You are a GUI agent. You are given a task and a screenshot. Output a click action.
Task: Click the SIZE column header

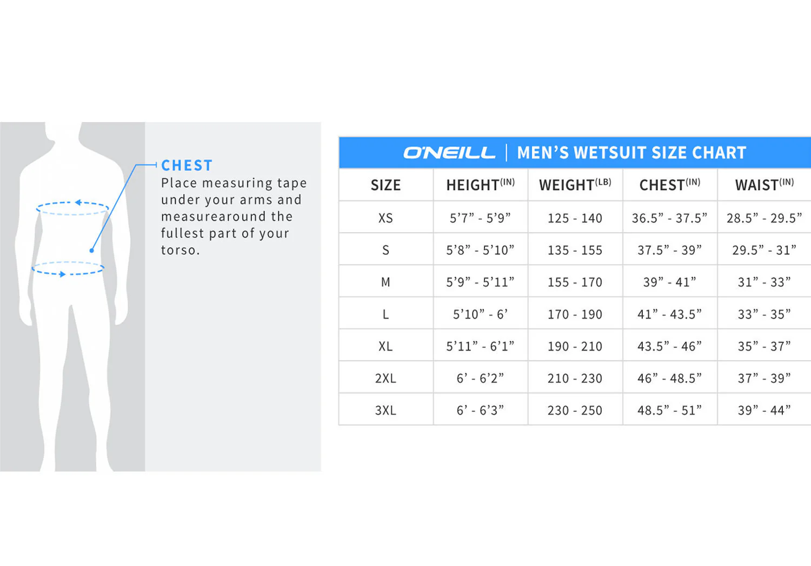click(x=385, y=185)
